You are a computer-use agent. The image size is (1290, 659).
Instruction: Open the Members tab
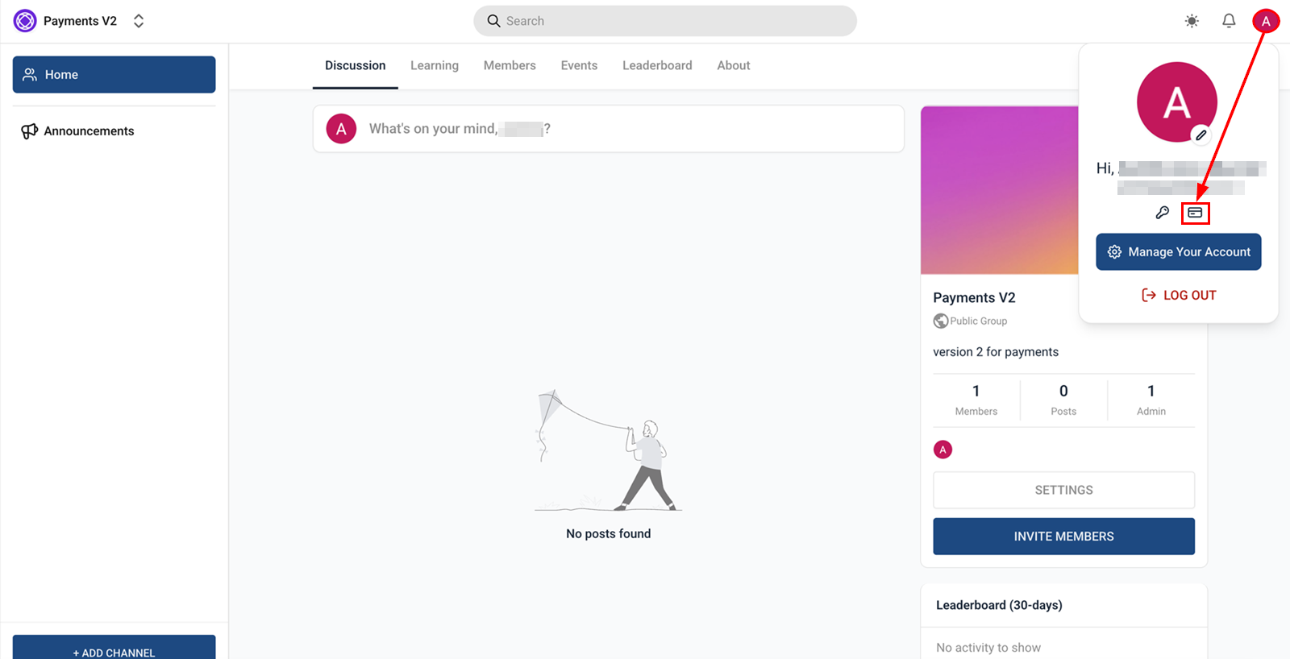(509, 65)
